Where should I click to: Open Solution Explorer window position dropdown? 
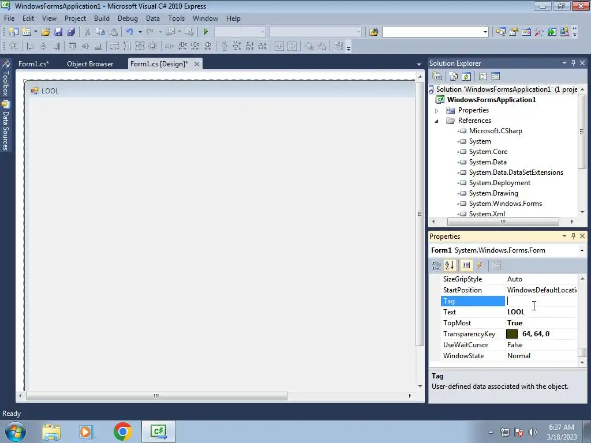pos(564,63)
